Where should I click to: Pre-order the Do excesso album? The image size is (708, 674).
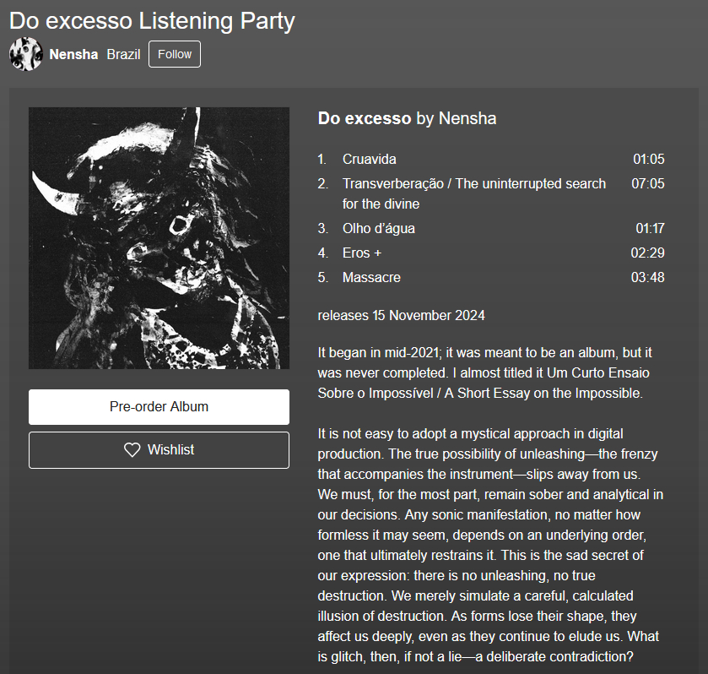(159, 407)
